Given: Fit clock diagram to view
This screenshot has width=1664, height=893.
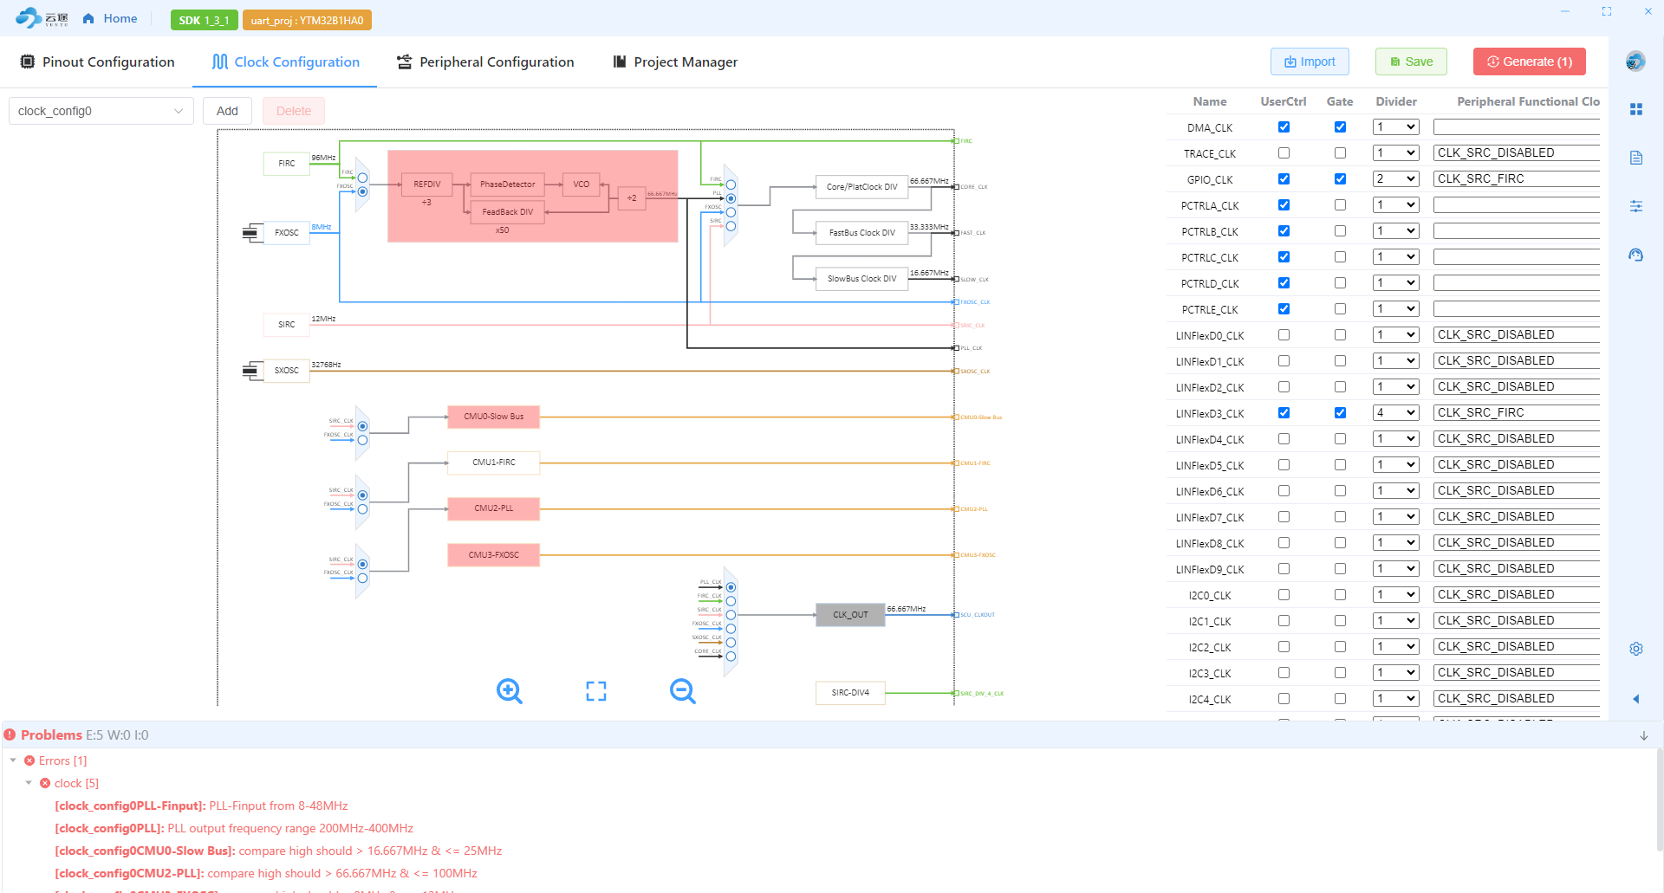Looking at the screenshot, I should (596, 690).
